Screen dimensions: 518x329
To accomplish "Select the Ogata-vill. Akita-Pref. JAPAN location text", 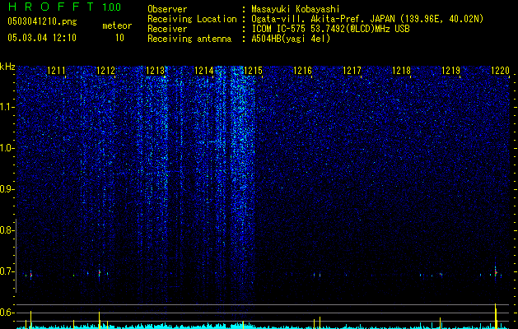I will tap(367, 19).
